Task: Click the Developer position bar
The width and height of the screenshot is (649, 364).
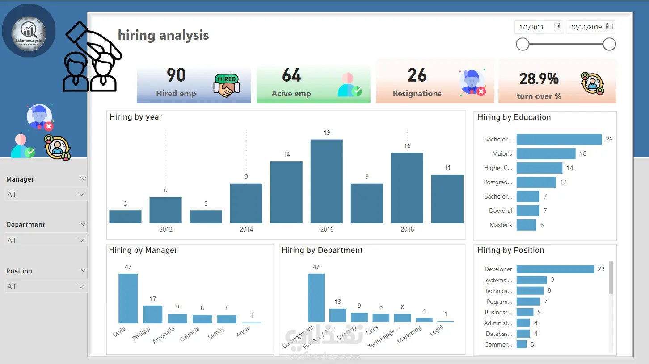Action: [555, 269]
